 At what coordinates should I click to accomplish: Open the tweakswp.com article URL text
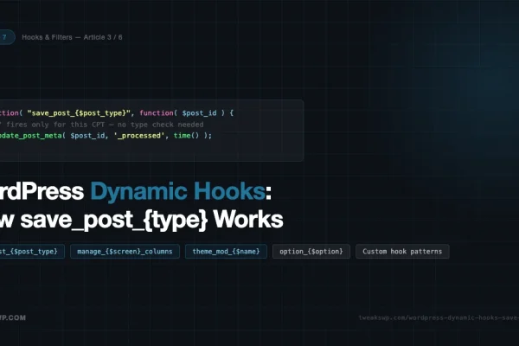(439, 317)
